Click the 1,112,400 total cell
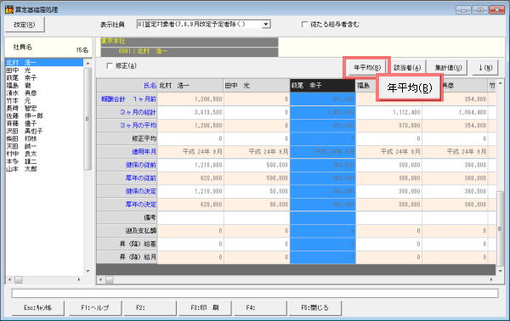Viewport: 510px width, 321px height. [x=389, y=112]
